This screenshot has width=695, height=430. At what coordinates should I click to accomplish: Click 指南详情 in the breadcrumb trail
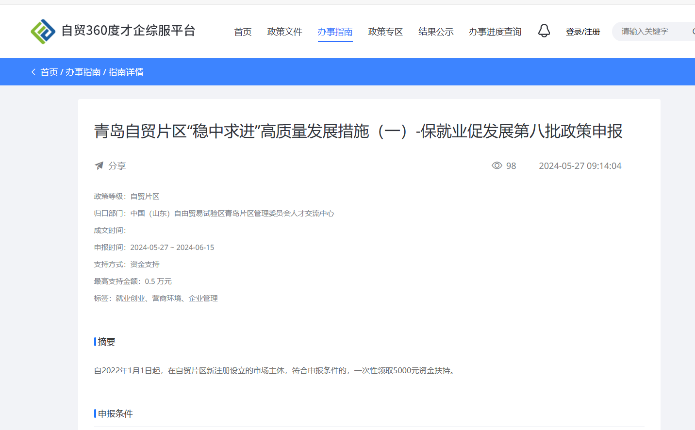[126, 72]
